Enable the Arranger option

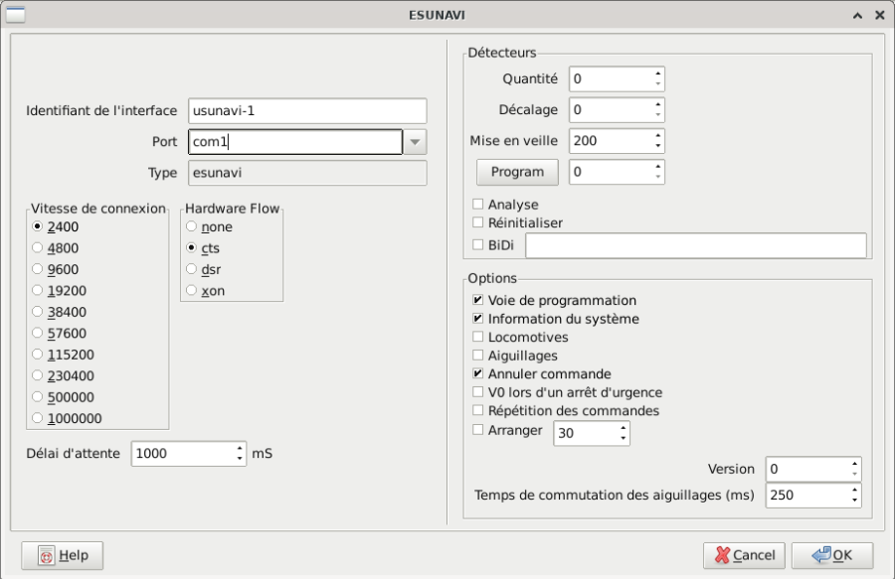point(478,431)
